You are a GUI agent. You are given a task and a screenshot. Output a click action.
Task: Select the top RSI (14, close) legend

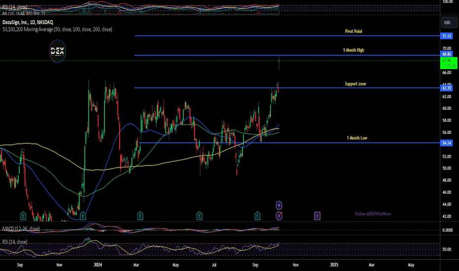15,7
